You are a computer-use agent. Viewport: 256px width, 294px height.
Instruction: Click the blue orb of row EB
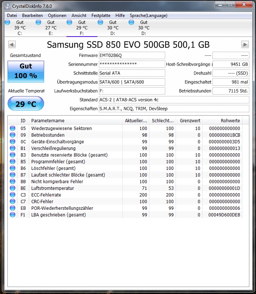(x=13, y=208)
